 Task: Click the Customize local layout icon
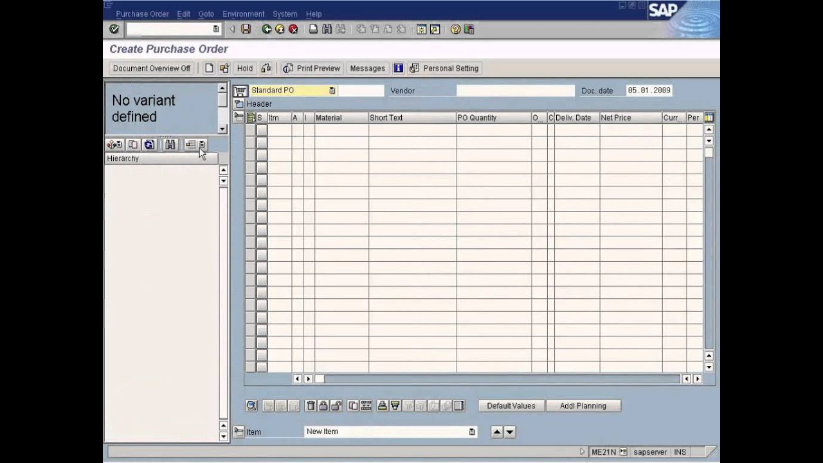pos(469,29)
